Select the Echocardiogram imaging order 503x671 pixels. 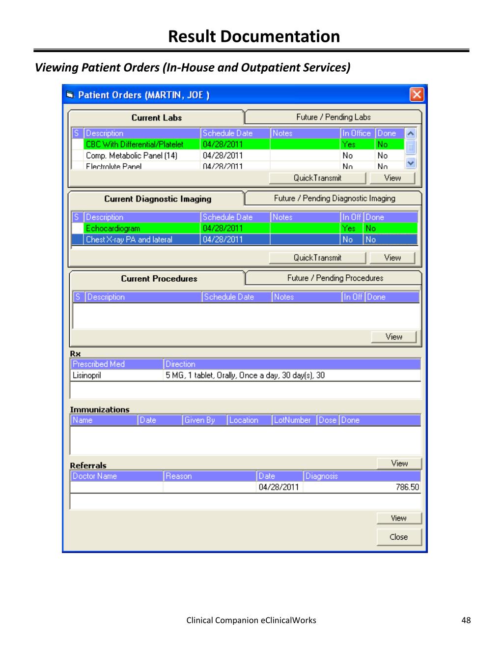point(113,229)
